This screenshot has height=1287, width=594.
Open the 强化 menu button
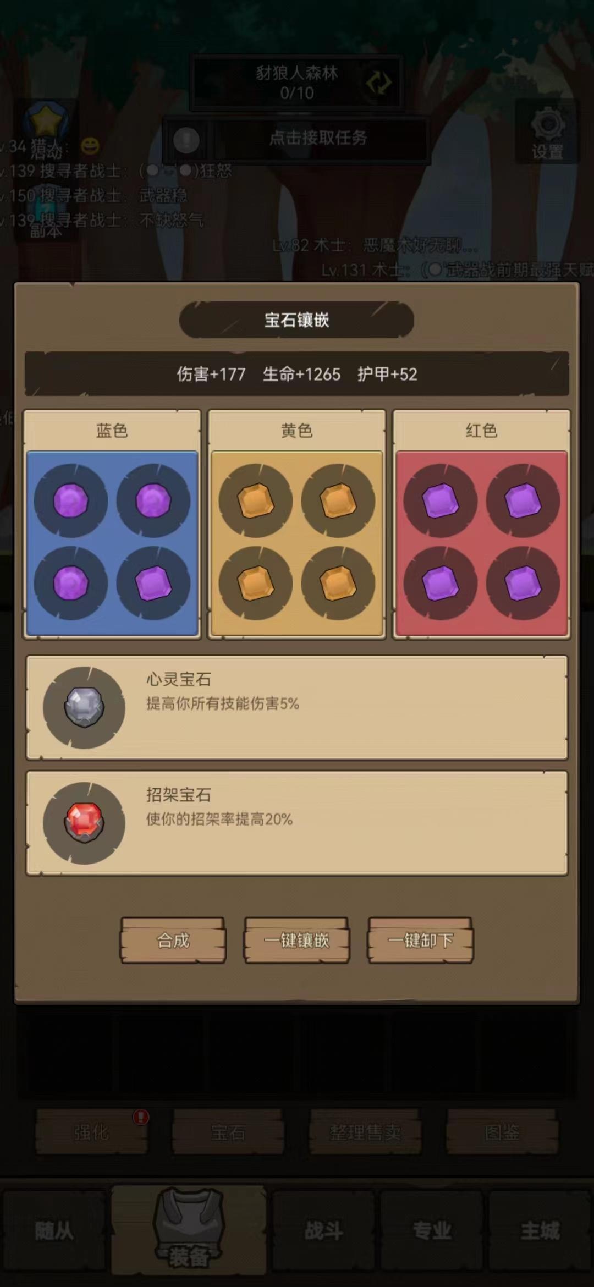click(91, 1132)
